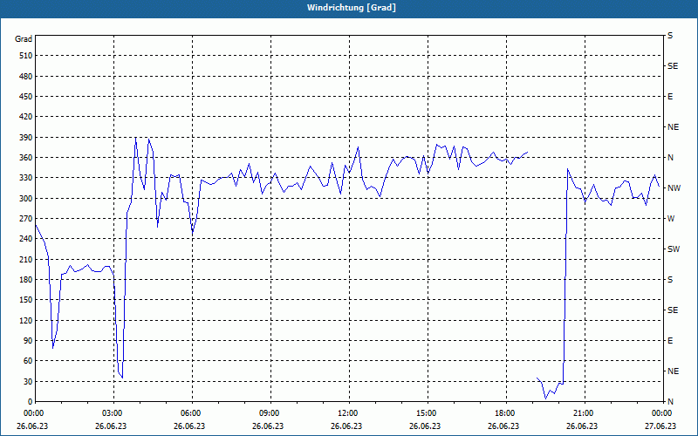Select the 150 degree axis label

tap(25, 300)
